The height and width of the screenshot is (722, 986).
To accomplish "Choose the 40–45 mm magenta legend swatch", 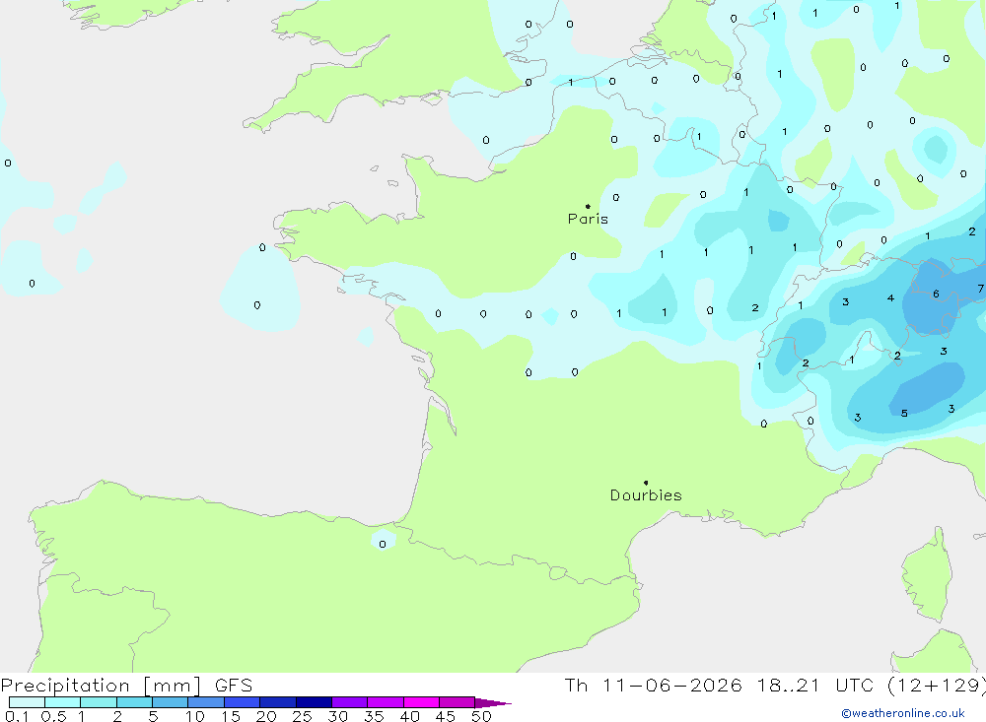I will point(421,702).
